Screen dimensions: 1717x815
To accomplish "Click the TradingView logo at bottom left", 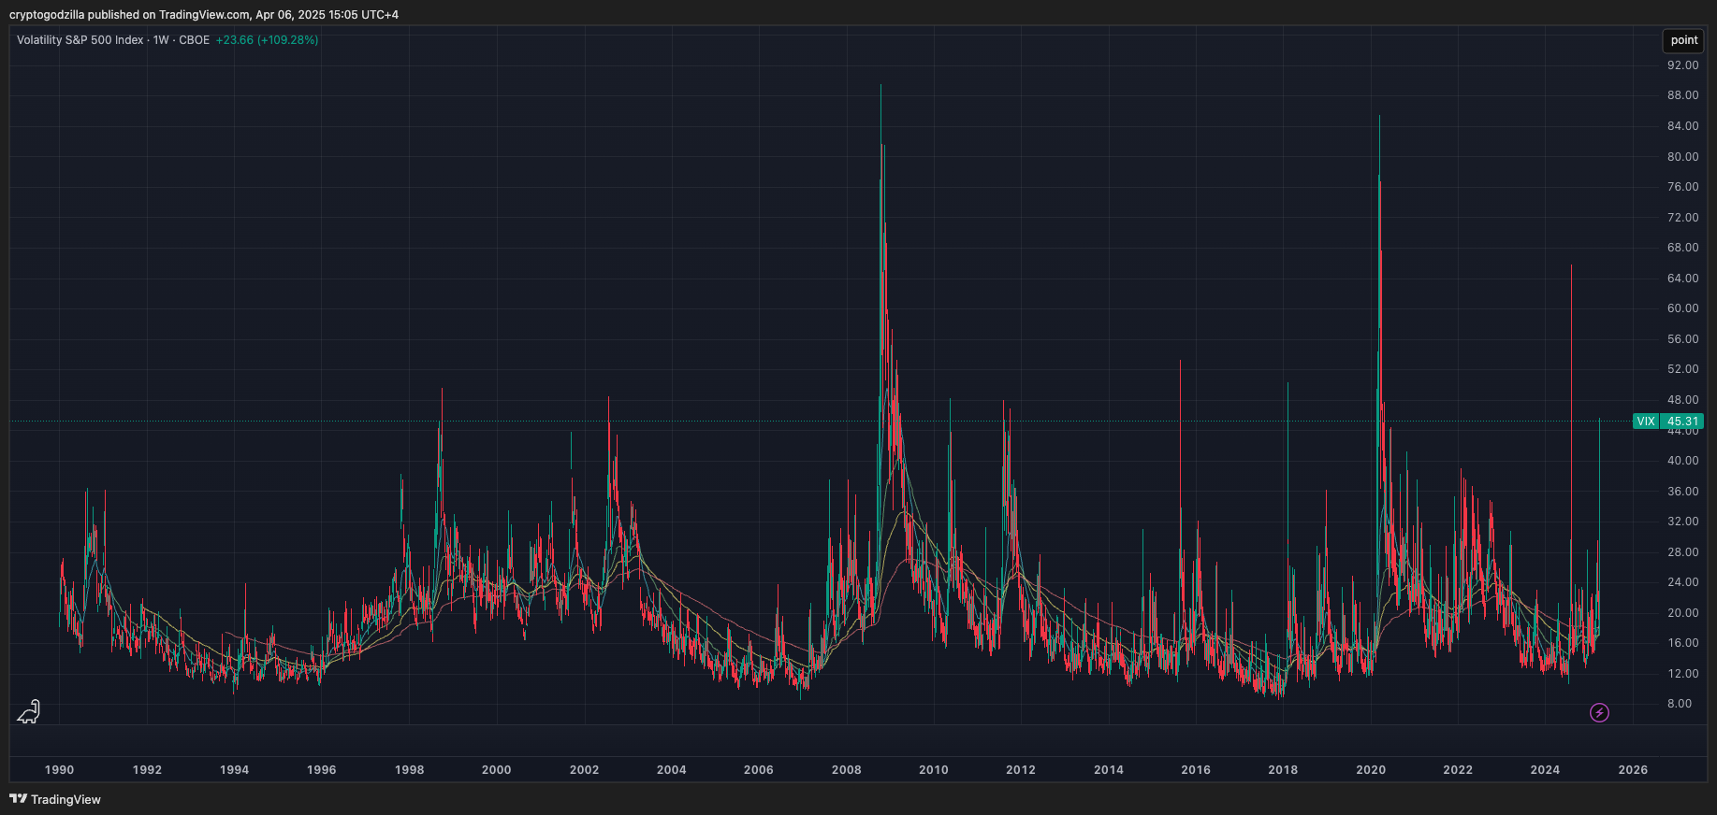I will (x=55, y=799).
